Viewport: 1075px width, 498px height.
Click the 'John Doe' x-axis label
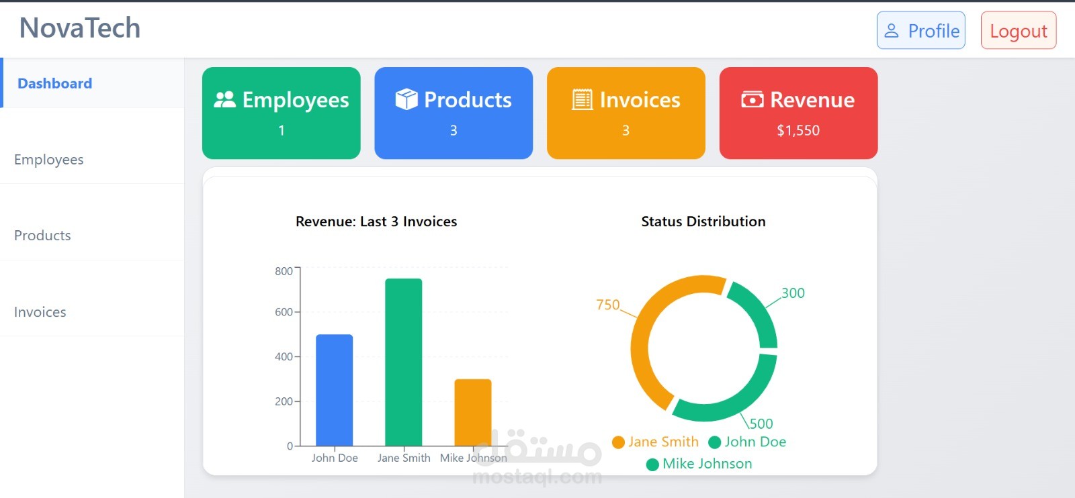335,458
